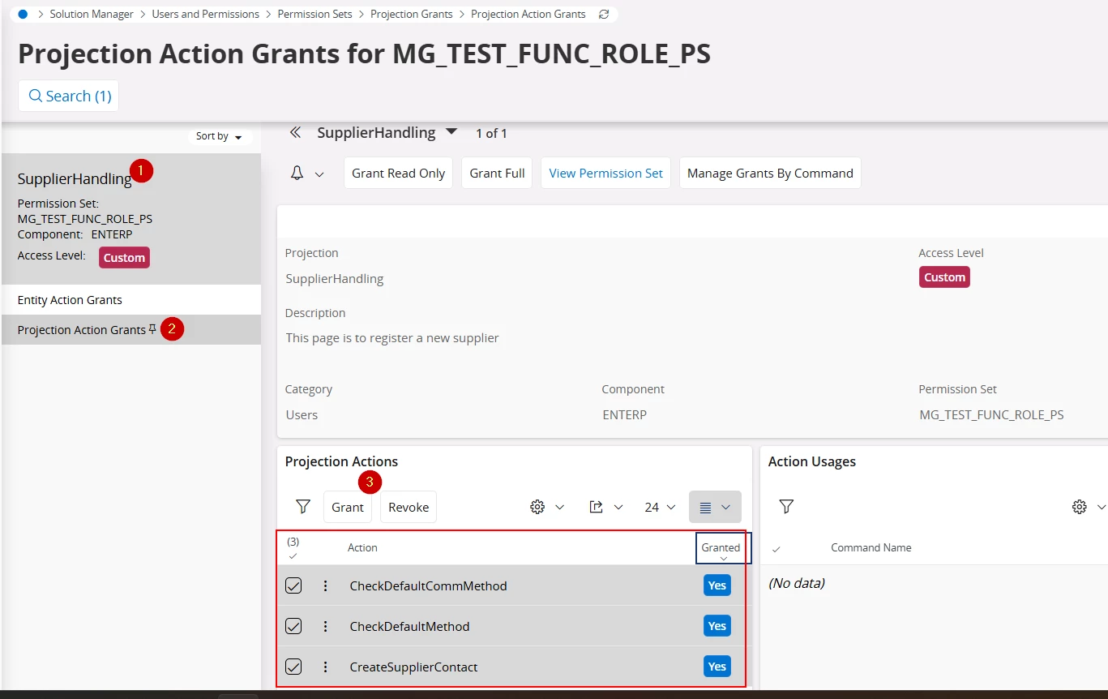Viewport: 1108px width, 699px height.
Task: Open row menu for CreateSupplierContact
Action: [326, 667]
